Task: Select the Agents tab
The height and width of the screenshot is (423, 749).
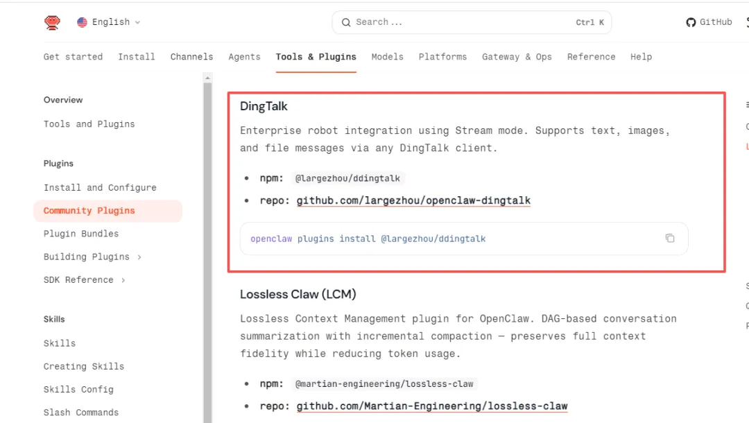Action: point(244,57)
